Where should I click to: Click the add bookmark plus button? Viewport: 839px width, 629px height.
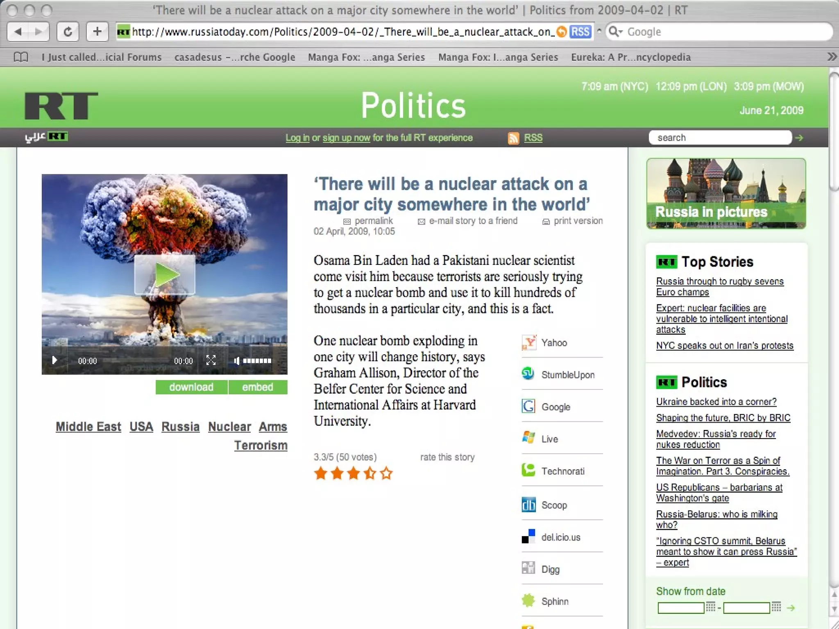[x=97, y=32]
